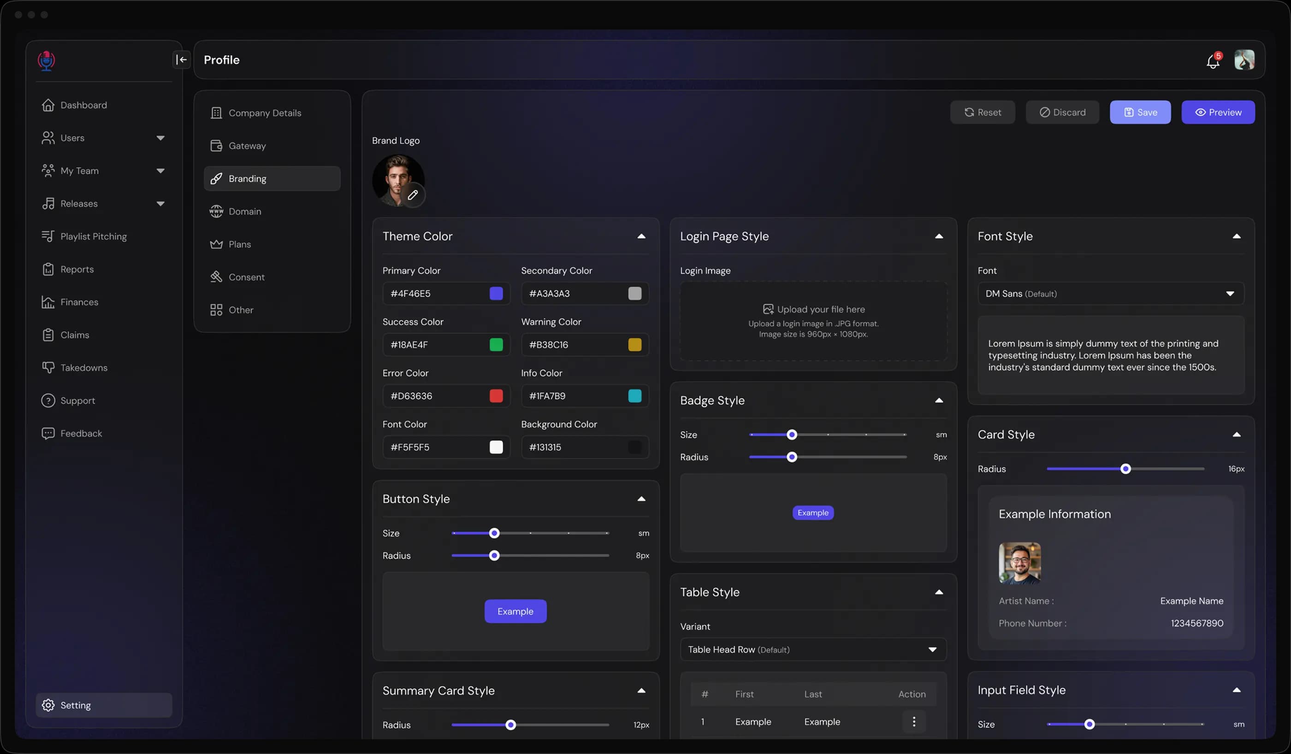
Task: Click the Releases music note icon
Action: click(48, 203)
